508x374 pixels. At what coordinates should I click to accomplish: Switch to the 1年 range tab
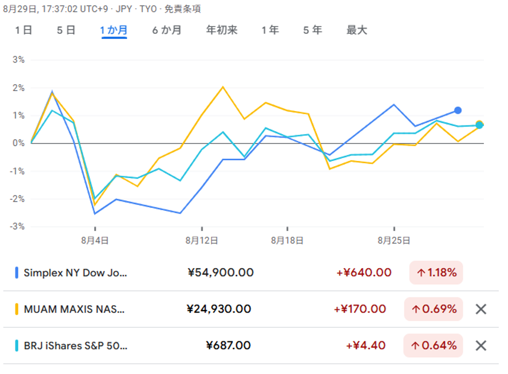(x=270, y=30)
